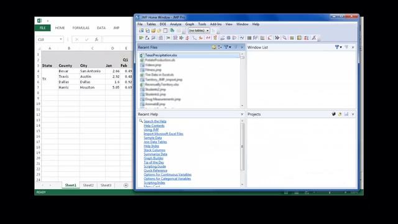This screenshot has width=398, height=224.
Task: Open the Help menu in JMP
Action: [256, 24]
